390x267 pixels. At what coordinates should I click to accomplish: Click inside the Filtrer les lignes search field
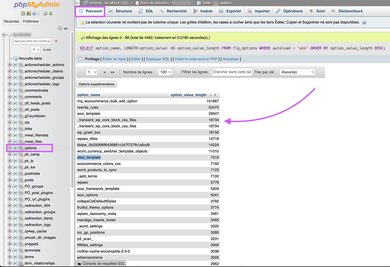(232, 72)
